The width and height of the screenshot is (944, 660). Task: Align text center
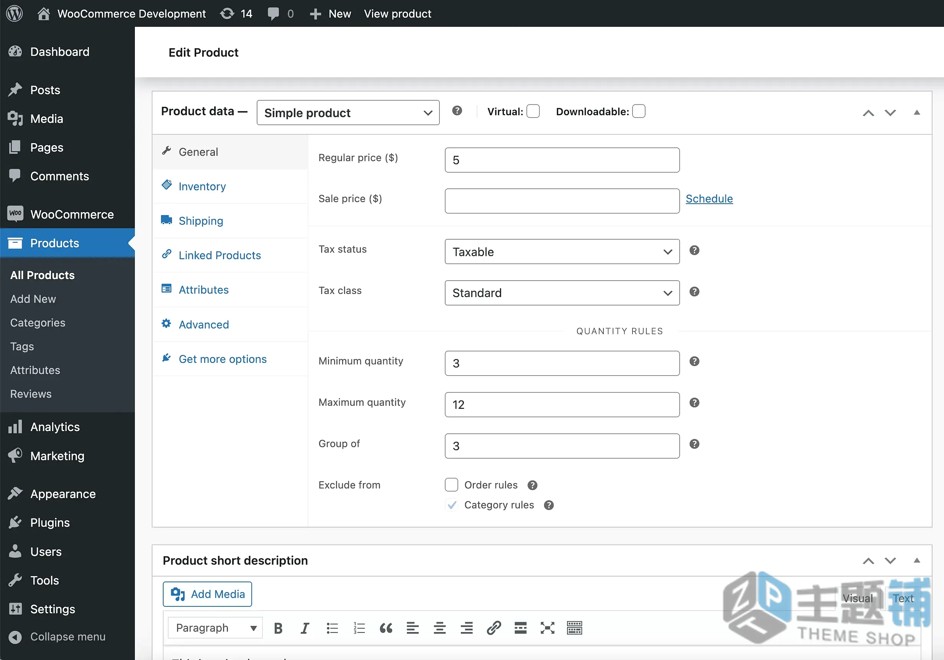click(x=439, y=628)
